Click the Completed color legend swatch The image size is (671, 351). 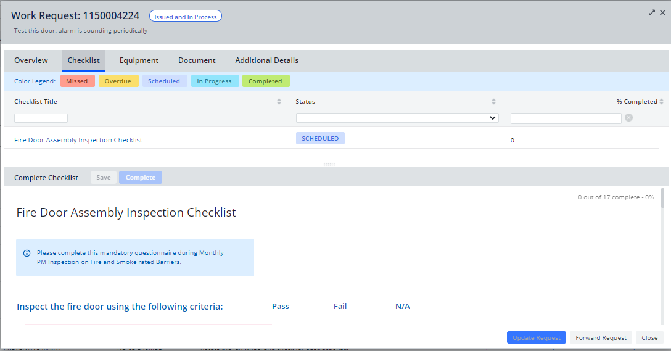click(265, 81)
